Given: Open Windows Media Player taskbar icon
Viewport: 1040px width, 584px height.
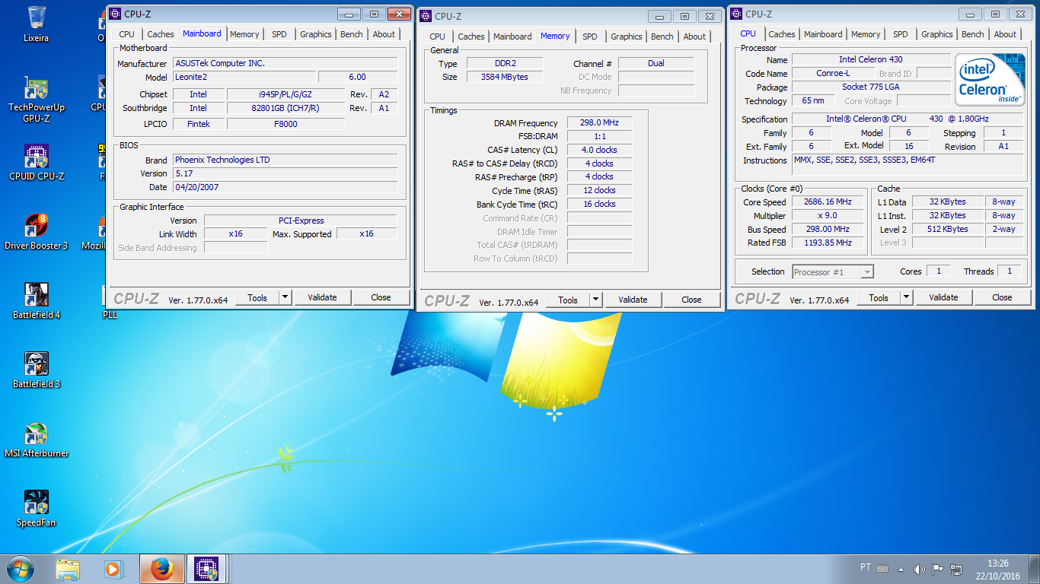Looking at the screenshot, I should [113, 569].
